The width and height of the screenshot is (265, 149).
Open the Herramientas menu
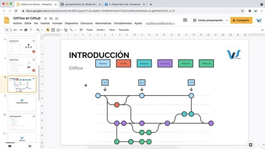coord(103,23)
